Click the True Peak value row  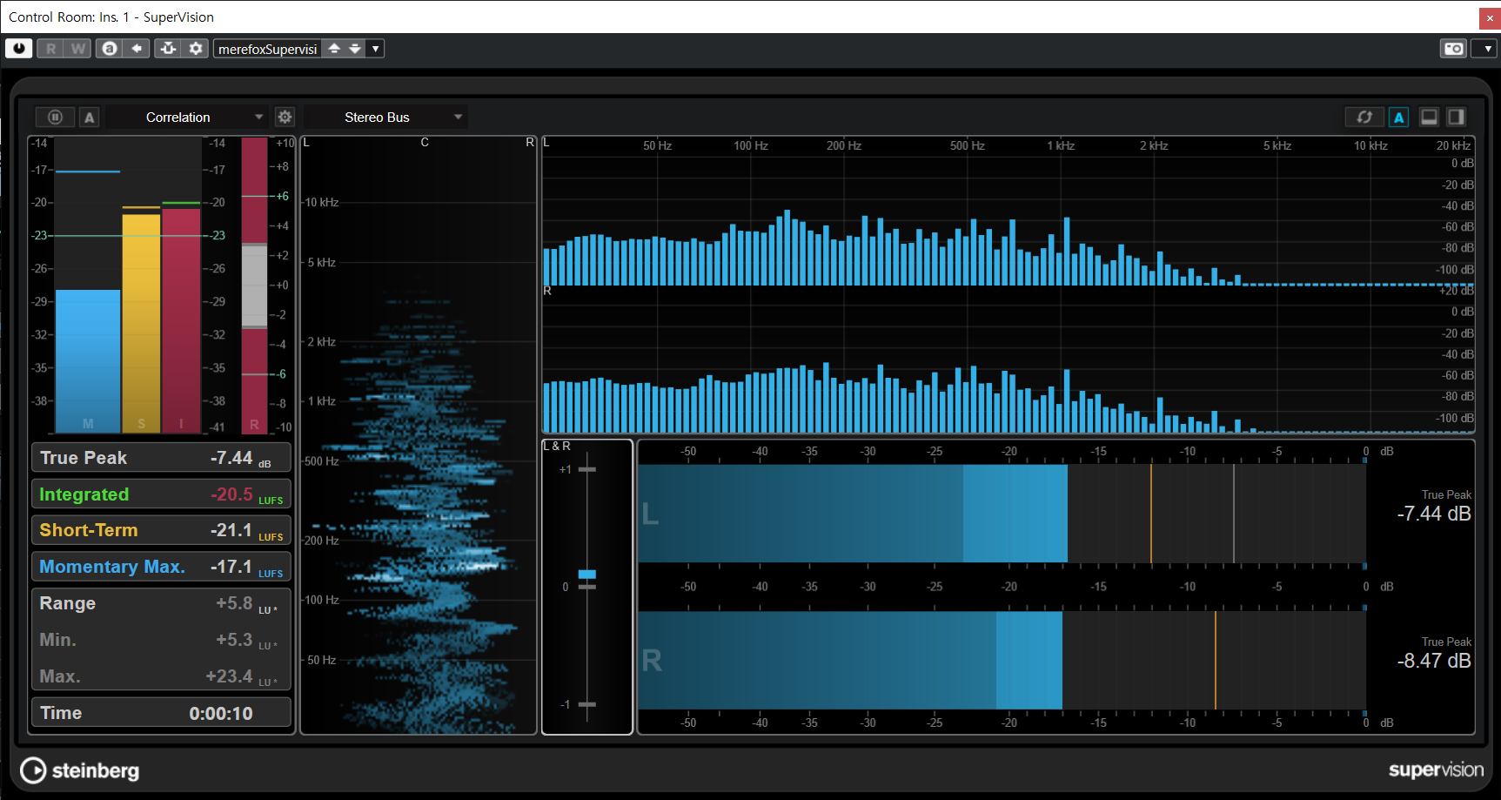(x=161, y=458)
